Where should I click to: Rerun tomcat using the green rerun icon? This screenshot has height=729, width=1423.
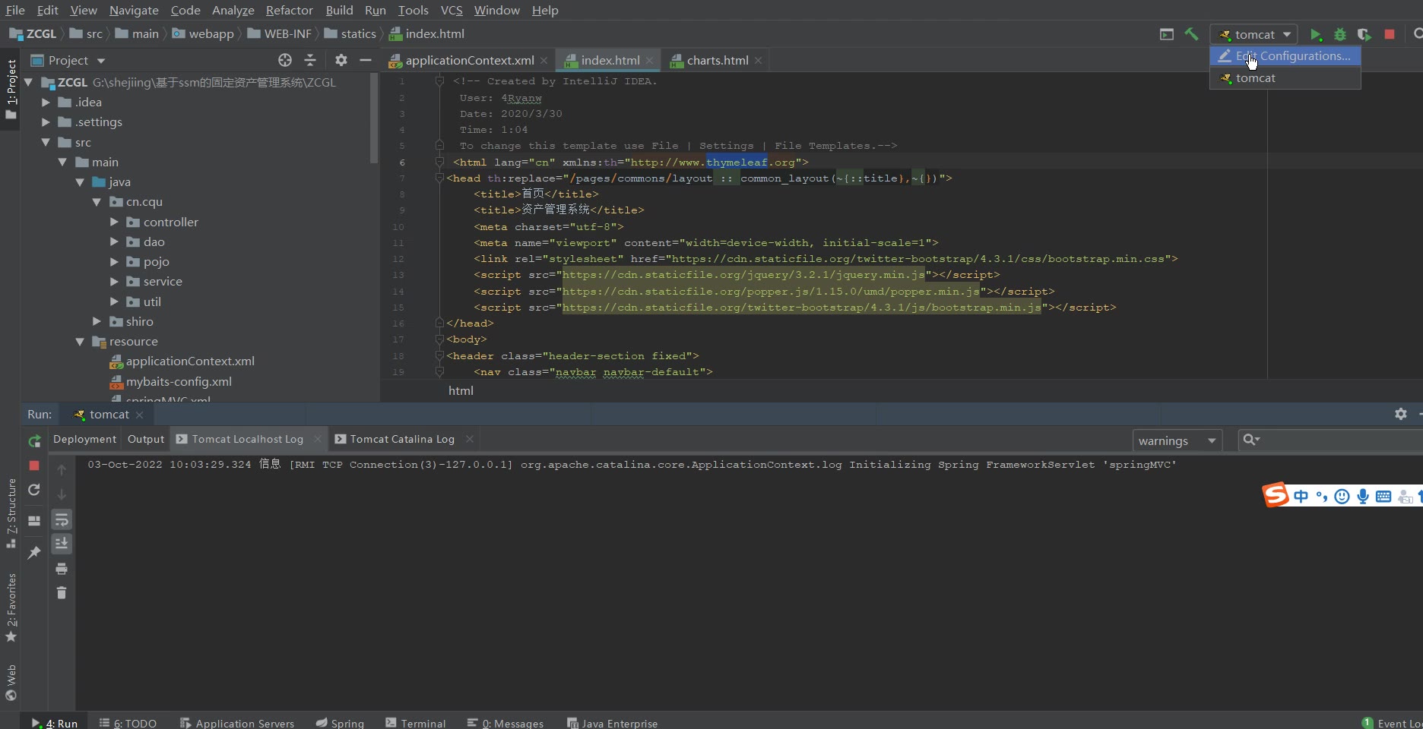pyautogui.click(x=34, y=441)
